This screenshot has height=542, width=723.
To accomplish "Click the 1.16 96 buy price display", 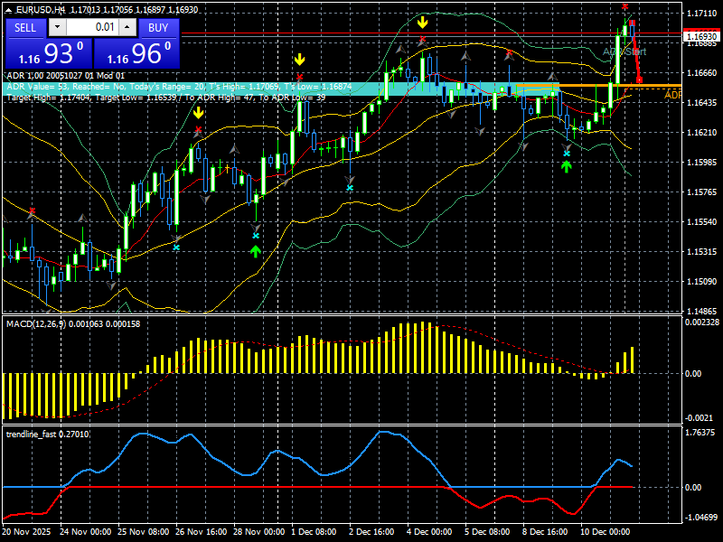I will 136,53.
